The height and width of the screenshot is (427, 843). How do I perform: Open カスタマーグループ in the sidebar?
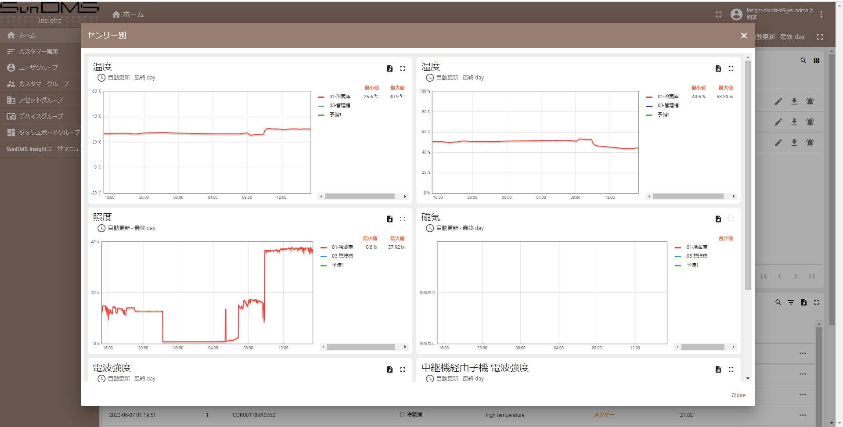click(x=40, y=84)
